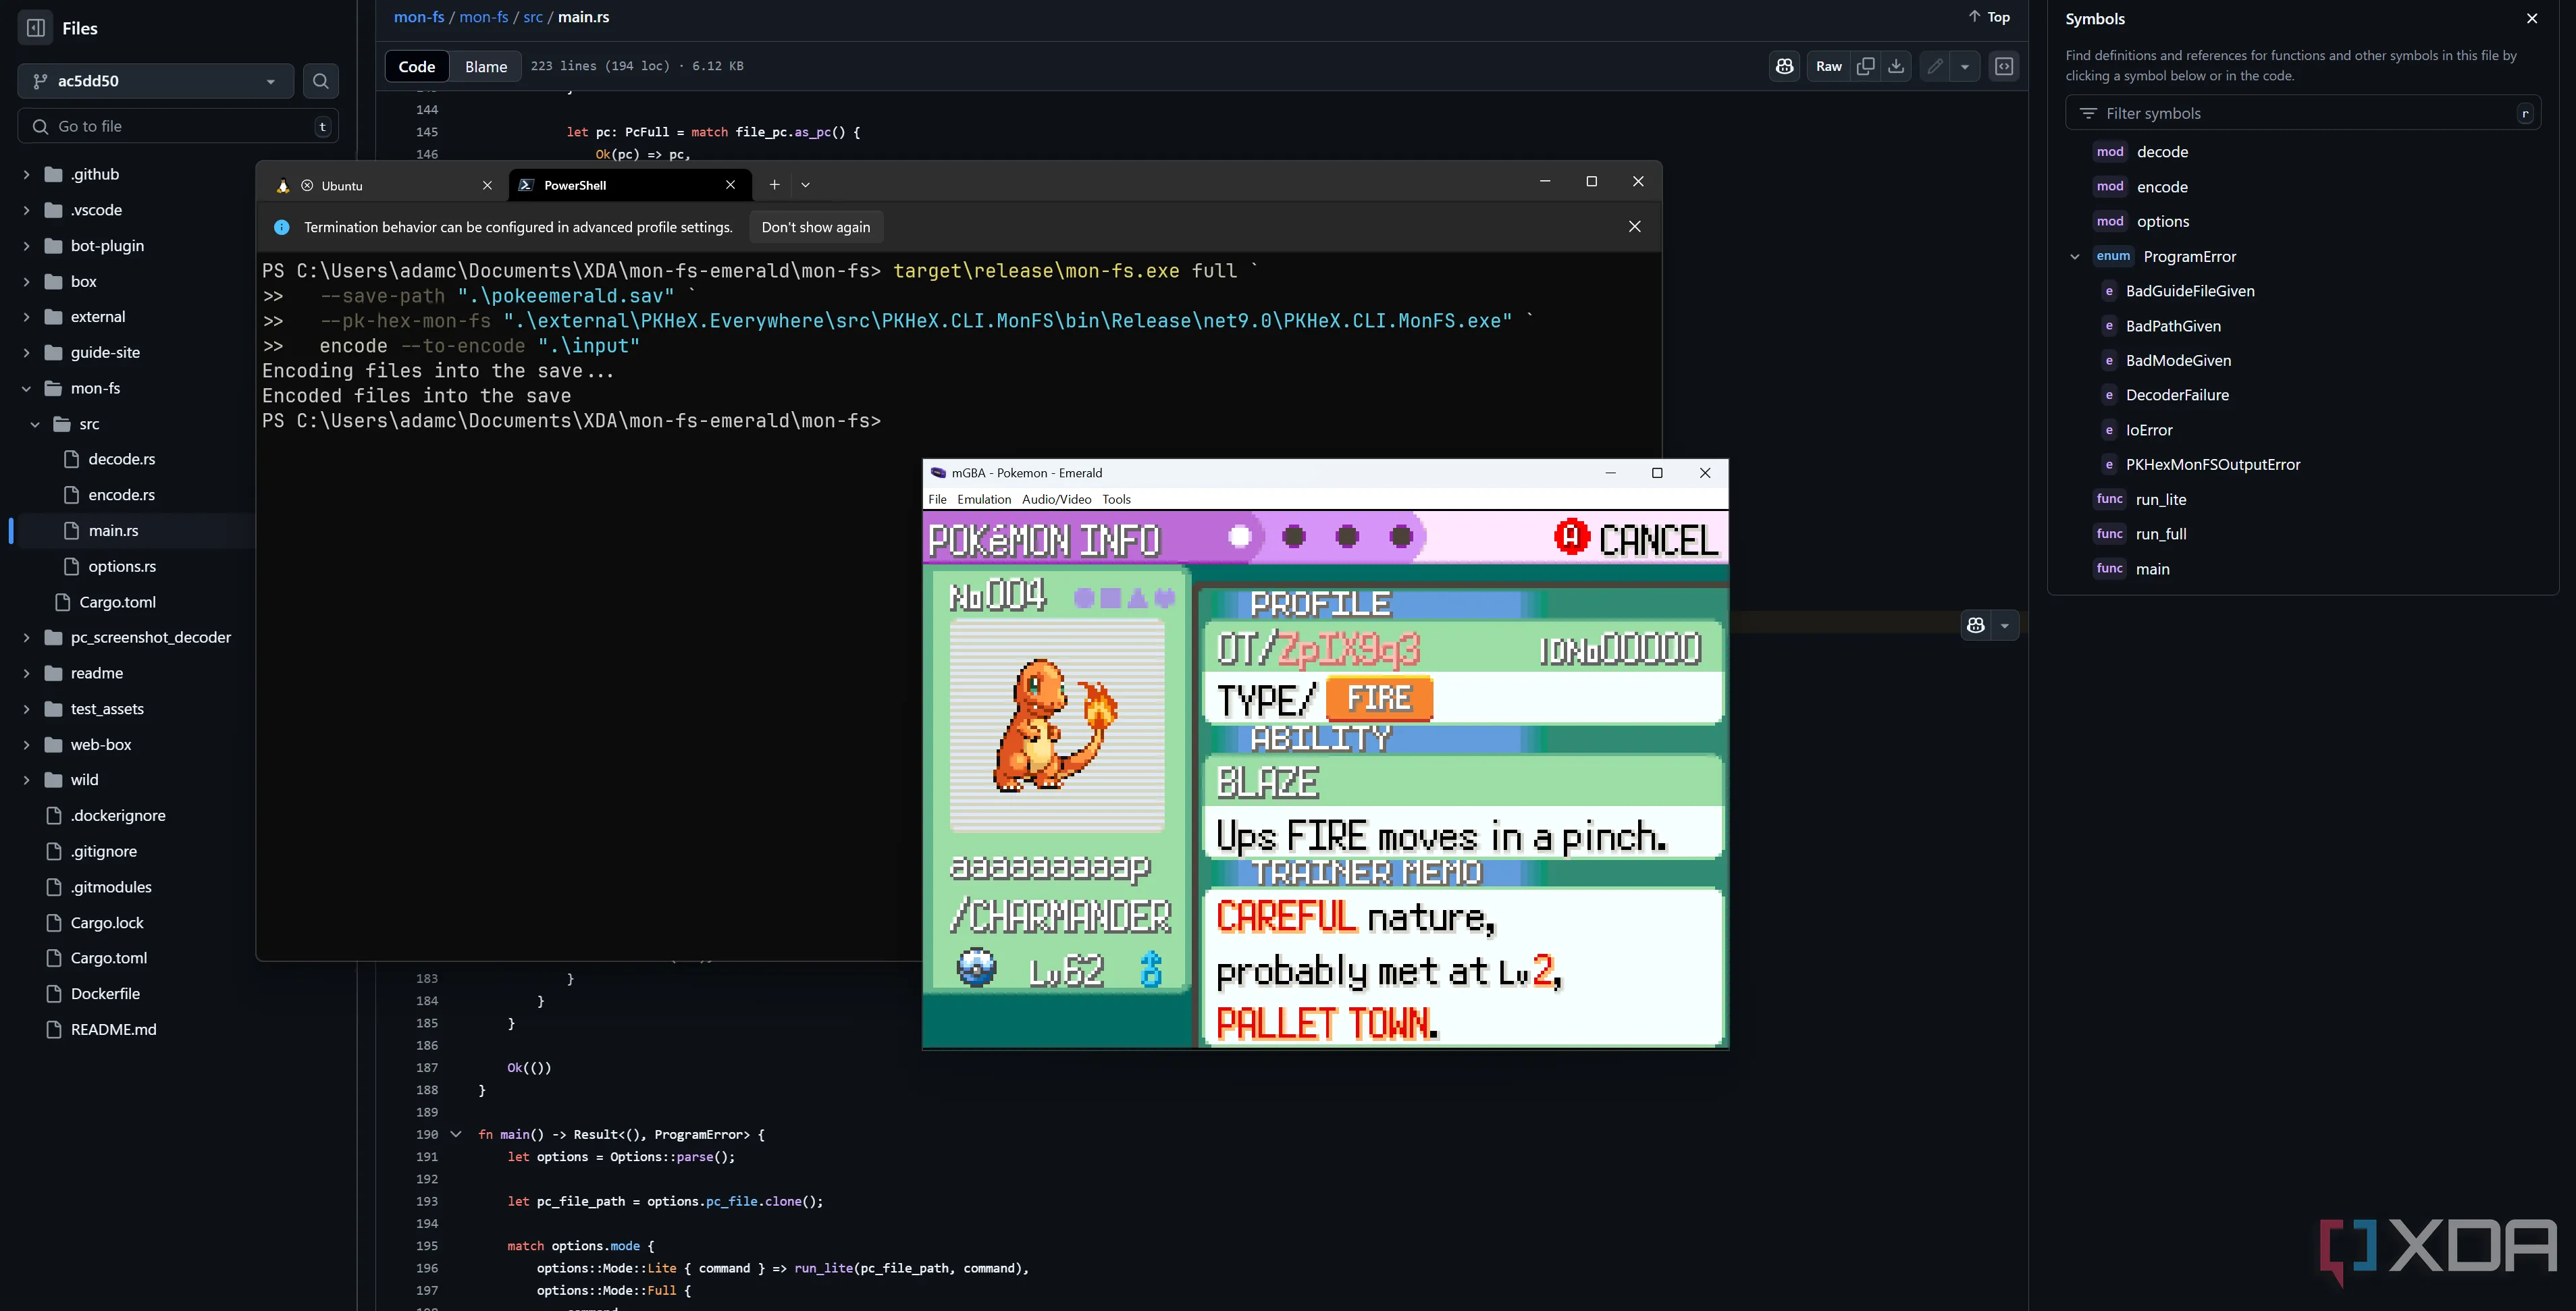Close the Symbols panel
The height and width of the screenshot is (1311, 2576).
tap(2532, 19)
